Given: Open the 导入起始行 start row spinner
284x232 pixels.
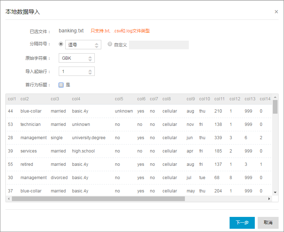Looking at the screenshot, I should coord(77,72).
